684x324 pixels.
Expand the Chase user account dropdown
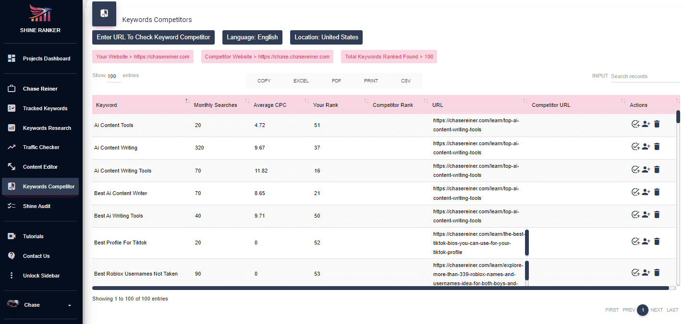pyautogui.click(x=40, y=305)
